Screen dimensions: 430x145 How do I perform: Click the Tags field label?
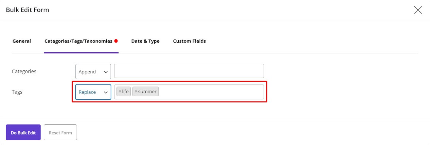point(17,92)
